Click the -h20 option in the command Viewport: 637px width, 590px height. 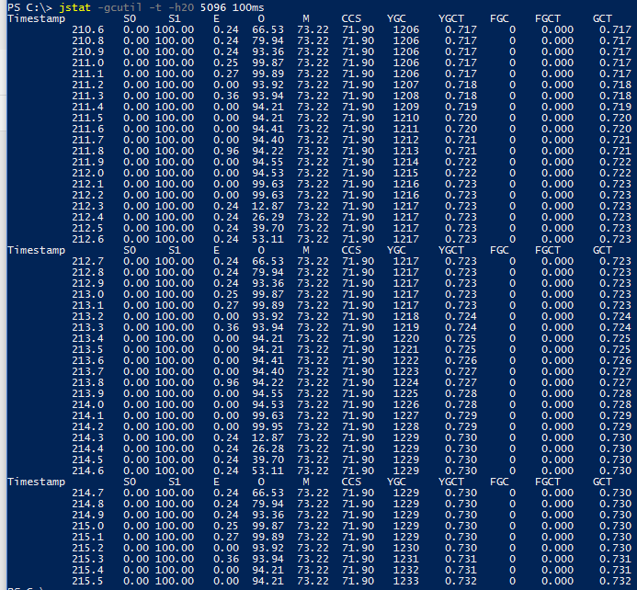(181, 7)
